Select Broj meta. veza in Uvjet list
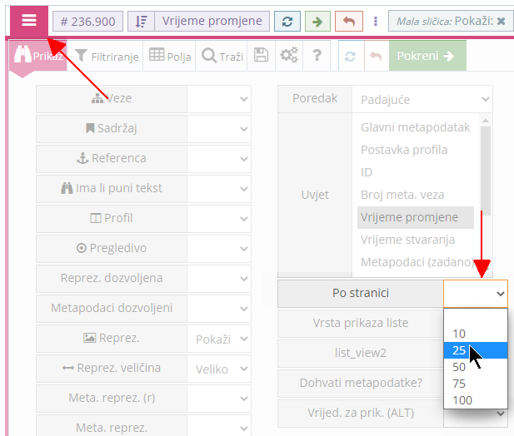The width and height of the screenshot is (514, 436). pos(416,195)
